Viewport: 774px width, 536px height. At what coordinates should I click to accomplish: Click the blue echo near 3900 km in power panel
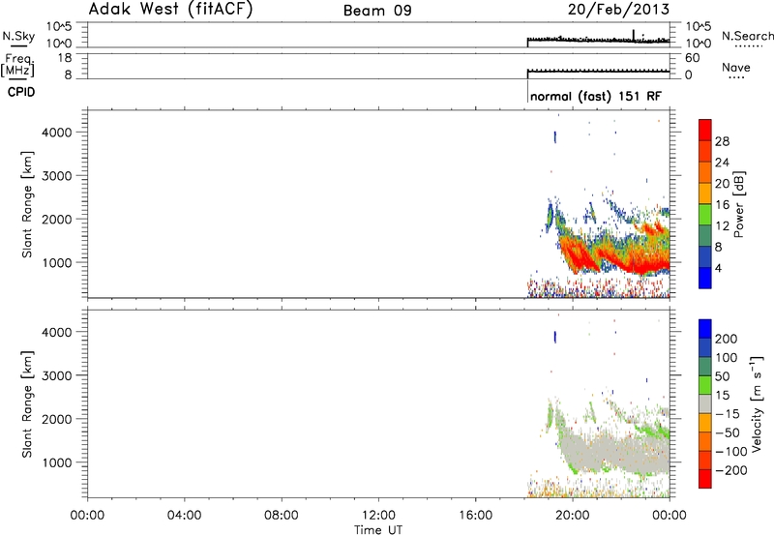[554, 136]
